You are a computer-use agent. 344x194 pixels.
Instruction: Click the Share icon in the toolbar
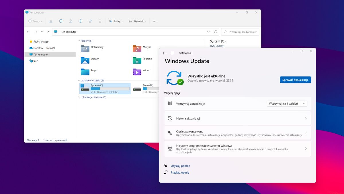pos(90,21)
